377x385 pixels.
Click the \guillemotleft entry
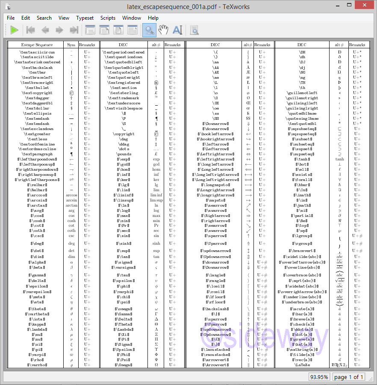point(302,93)
